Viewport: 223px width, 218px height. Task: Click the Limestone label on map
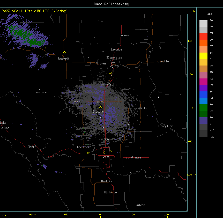(x=40, y=92)
